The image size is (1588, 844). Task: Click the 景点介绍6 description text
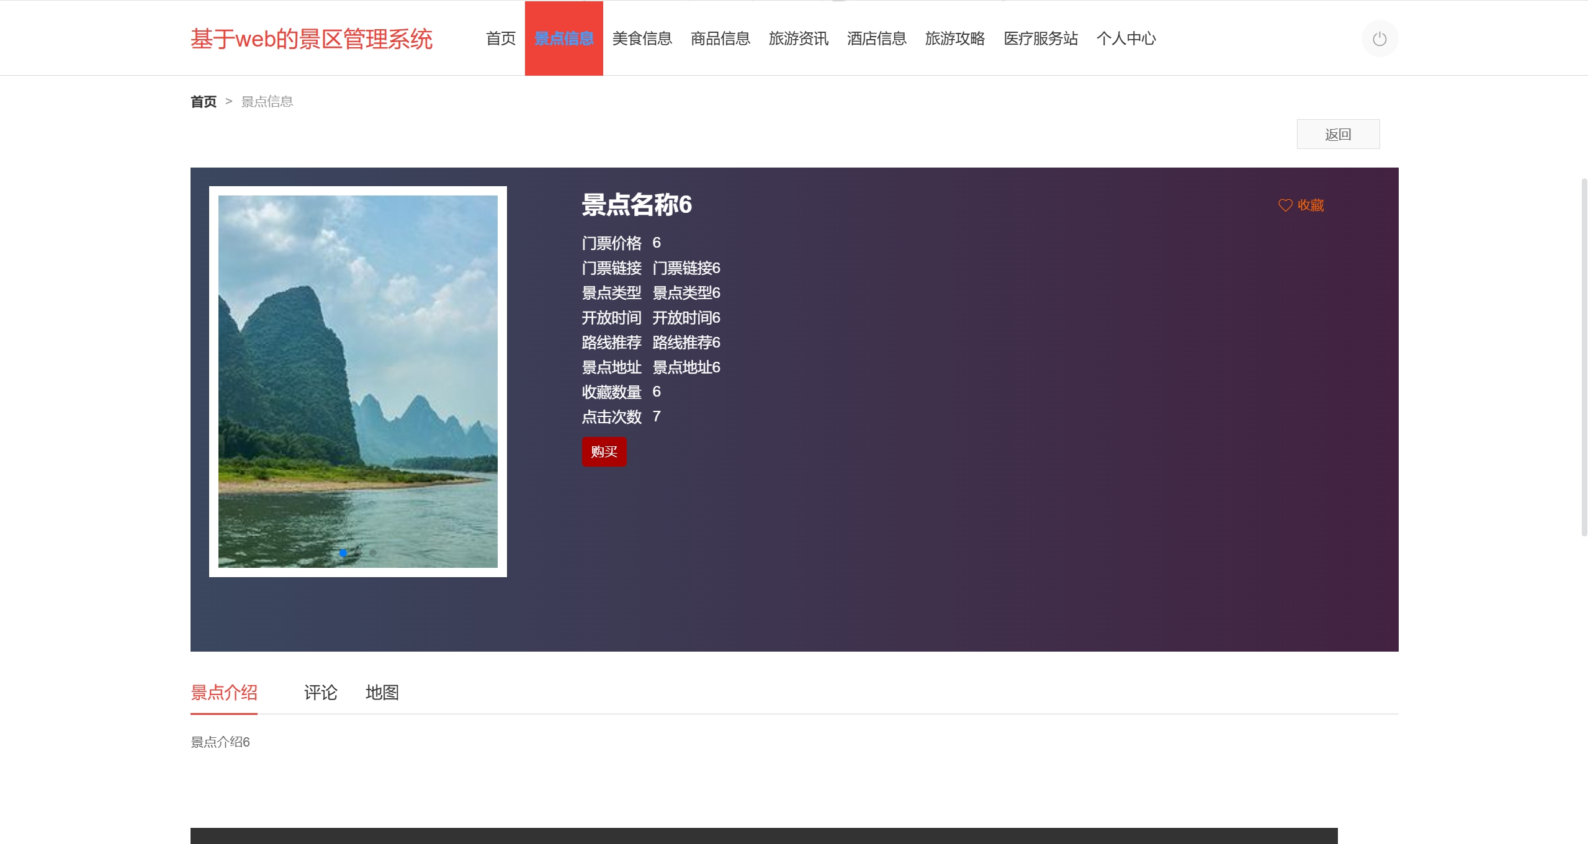[x=220, y=742]
